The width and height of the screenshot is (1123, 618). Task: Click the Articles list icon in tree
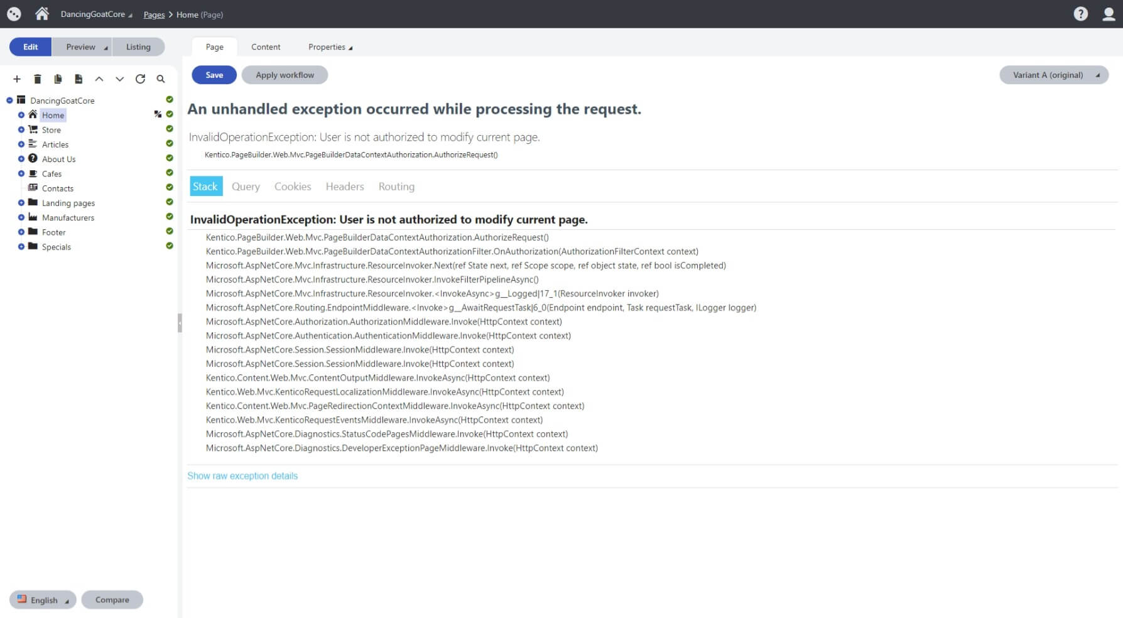pyautogui.click(x=33, y=144)
